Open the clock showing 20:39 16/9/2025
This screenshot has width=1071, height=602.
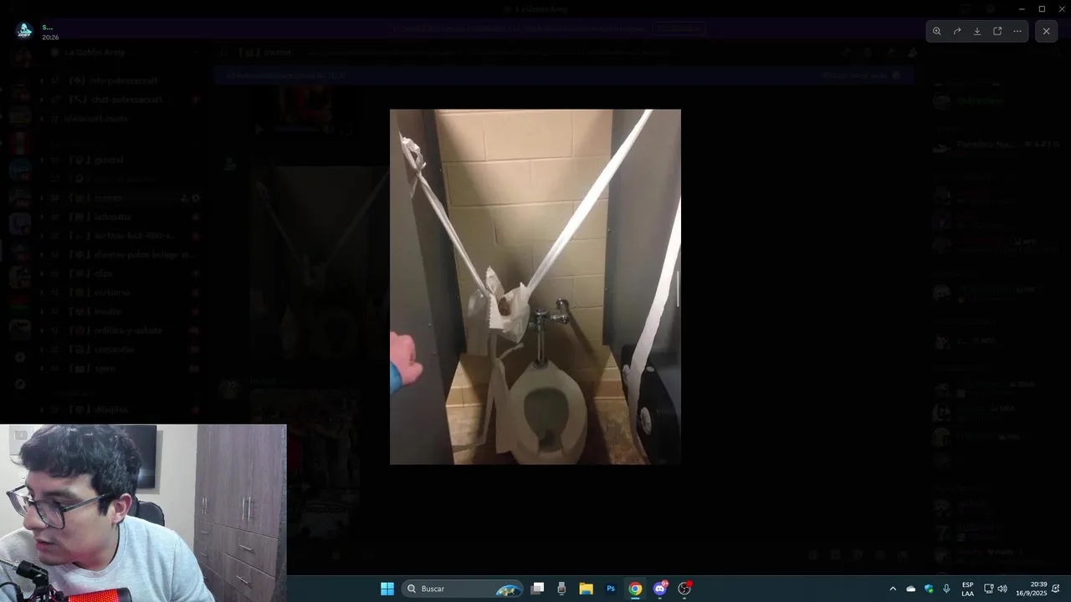(1032, 589)
